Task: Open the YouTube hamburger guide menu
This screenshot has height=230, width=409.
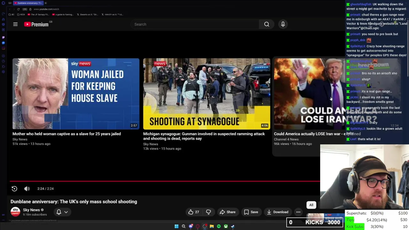Action: 15,24
